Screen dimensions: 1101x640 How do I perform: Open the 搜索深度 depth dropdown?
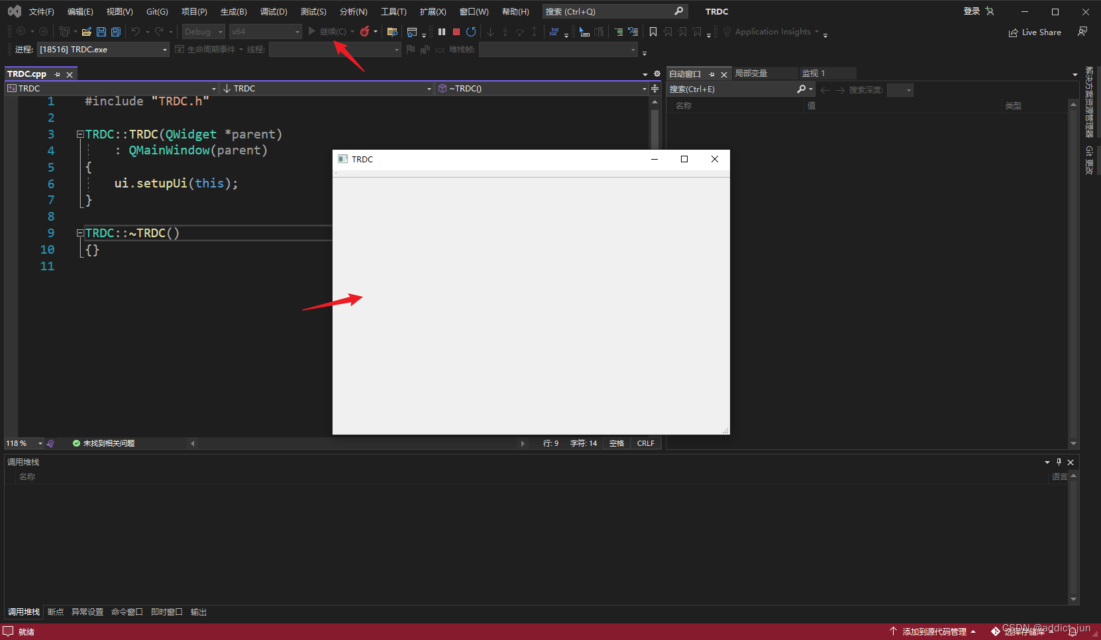tap(900, 90)
